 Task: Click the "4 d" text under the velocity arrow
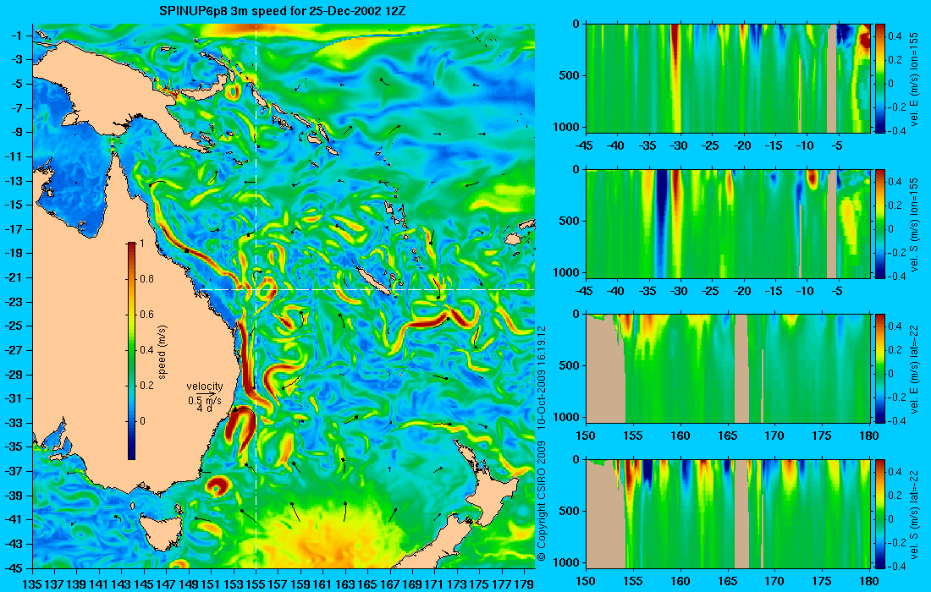click(204, 408)
